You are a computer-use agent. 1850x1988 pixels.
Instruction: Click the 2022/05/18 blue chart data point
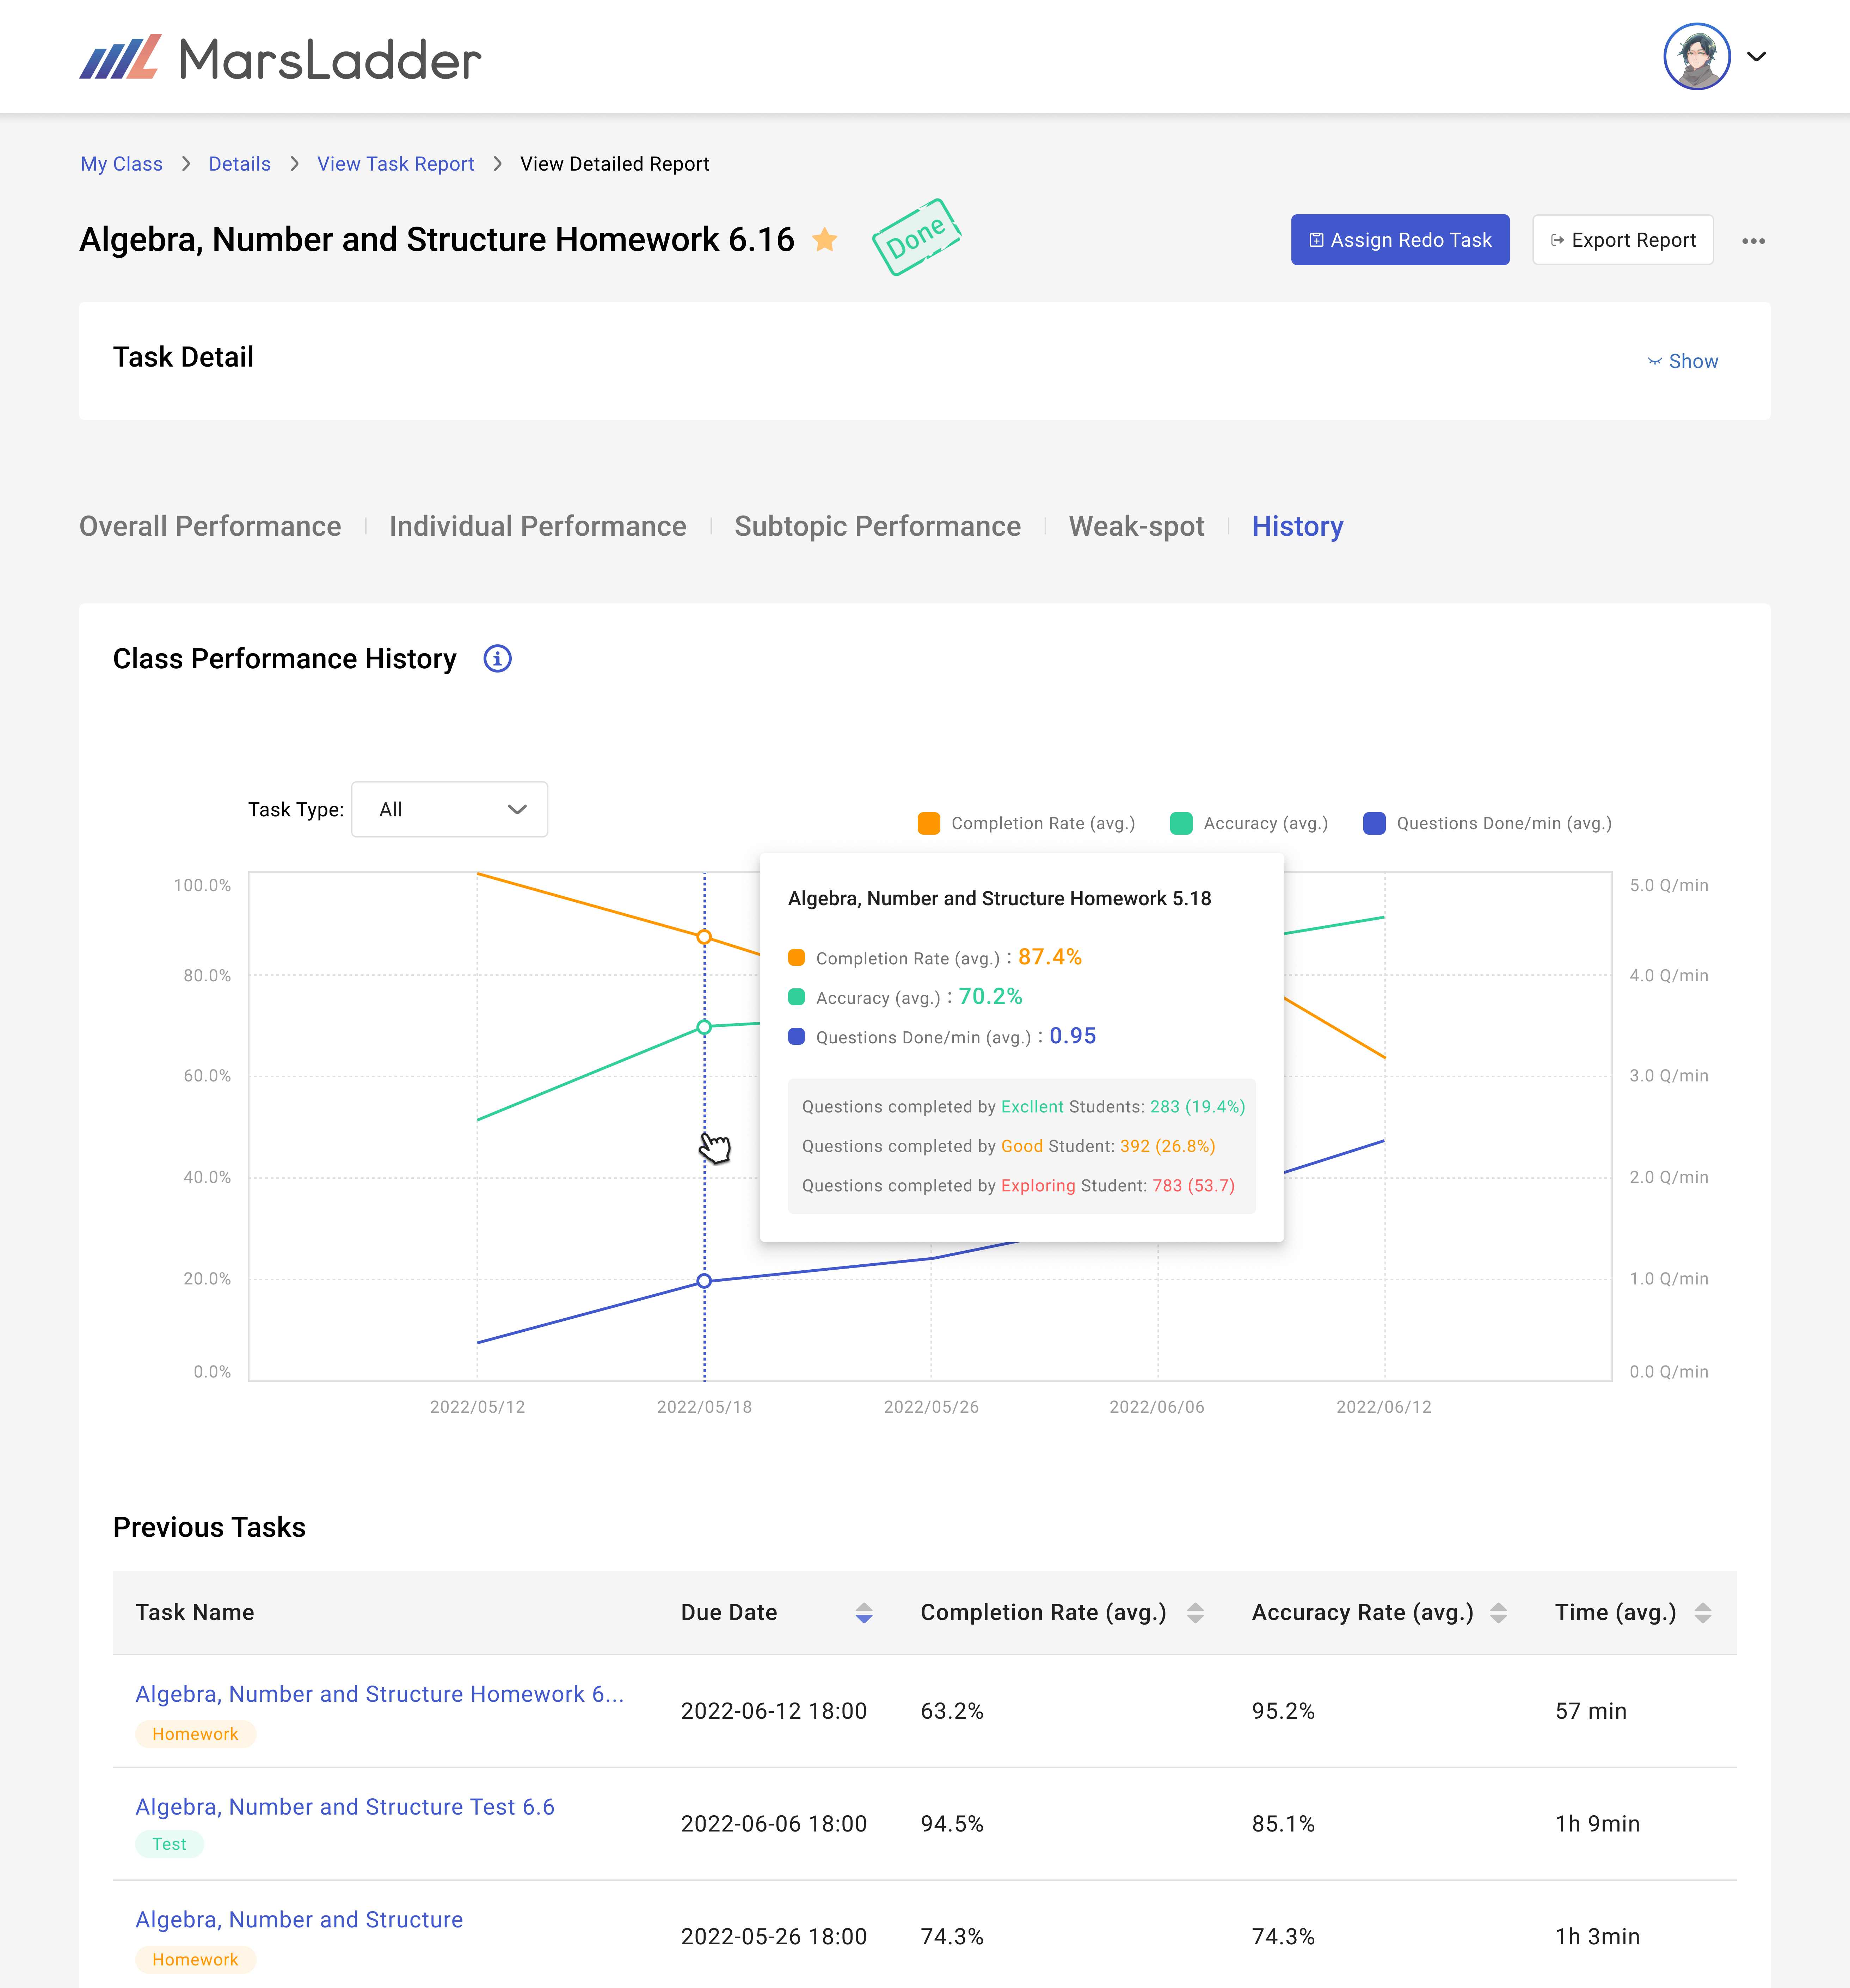[x=704, y=1281]
